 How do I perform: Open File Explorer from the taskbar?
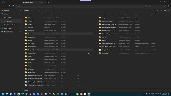coord(18,94)
